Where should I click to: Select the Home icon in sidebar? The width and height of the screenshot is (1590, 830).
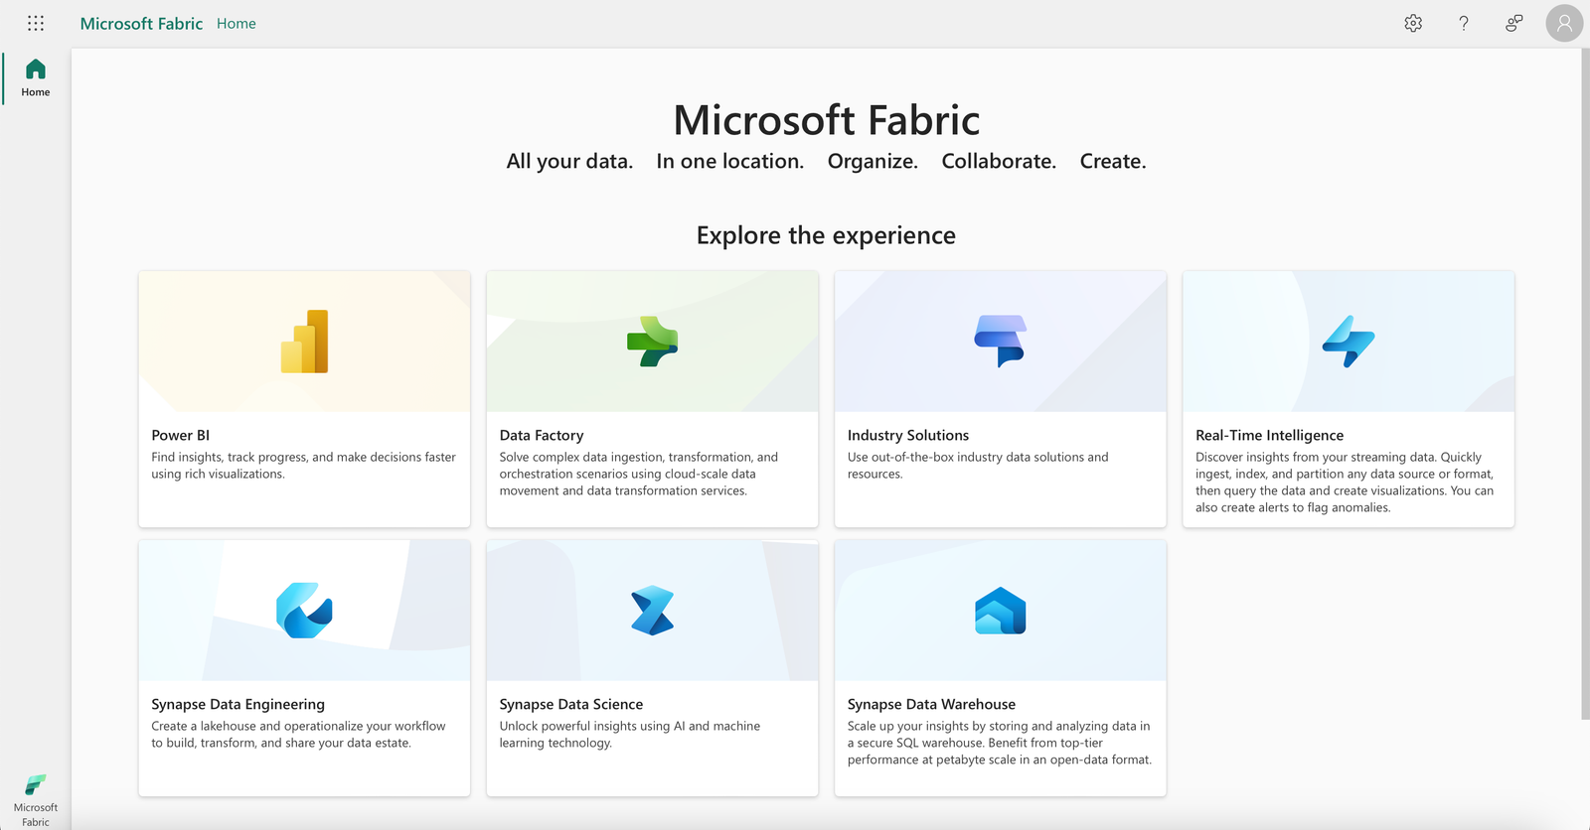point(36,77)
